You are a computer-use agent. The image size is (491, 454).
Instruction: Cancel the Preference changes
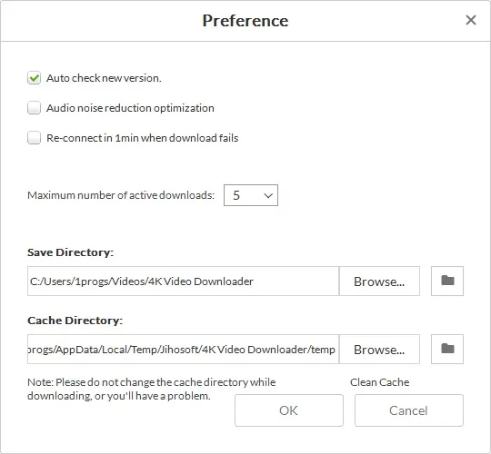click(x=408, y=410)
